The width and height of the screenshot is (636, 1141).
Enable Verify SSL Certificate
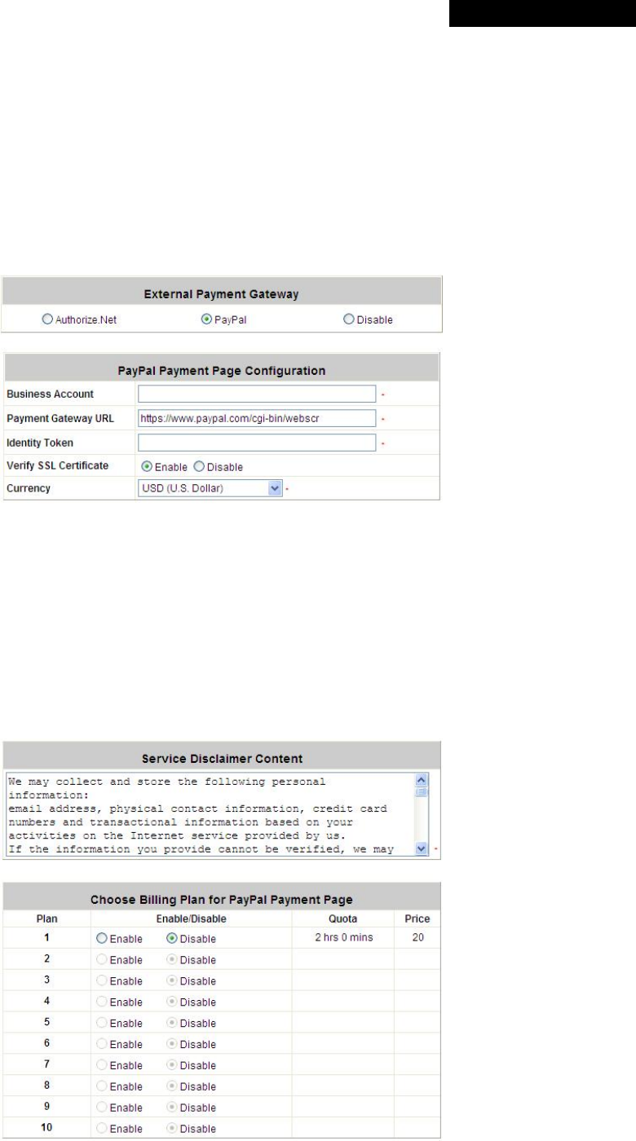pyautogui.click(x=147, y=467)
